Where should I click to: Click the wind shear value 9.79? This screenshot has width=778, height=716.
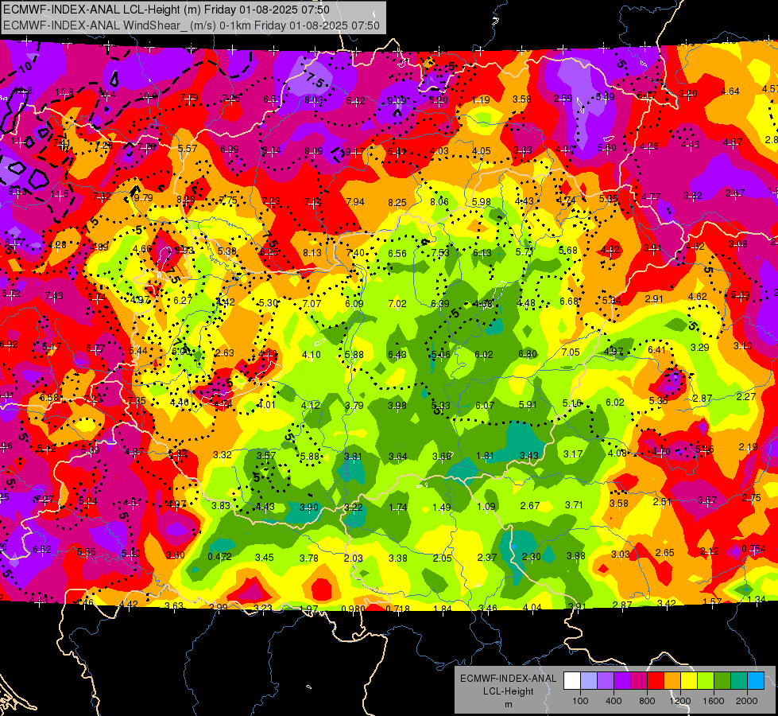click(x=143, y=198)
